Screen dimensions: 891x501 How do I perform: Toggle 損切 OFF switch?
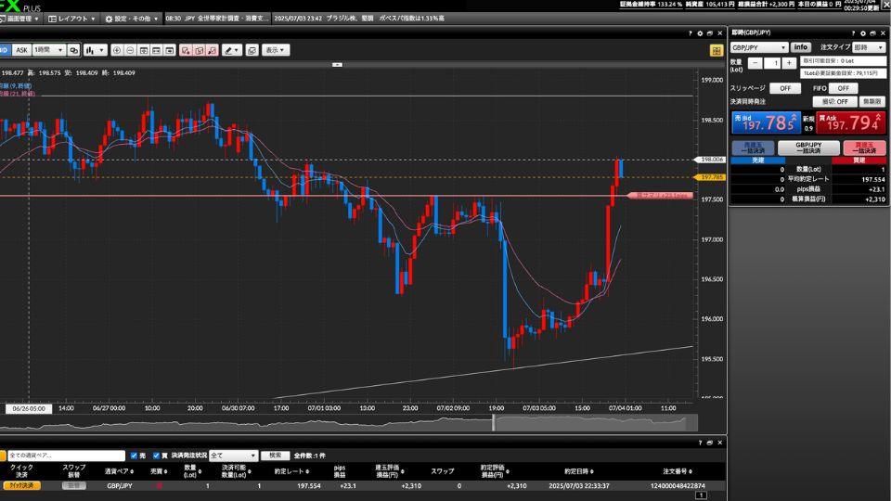coord(834,102)
